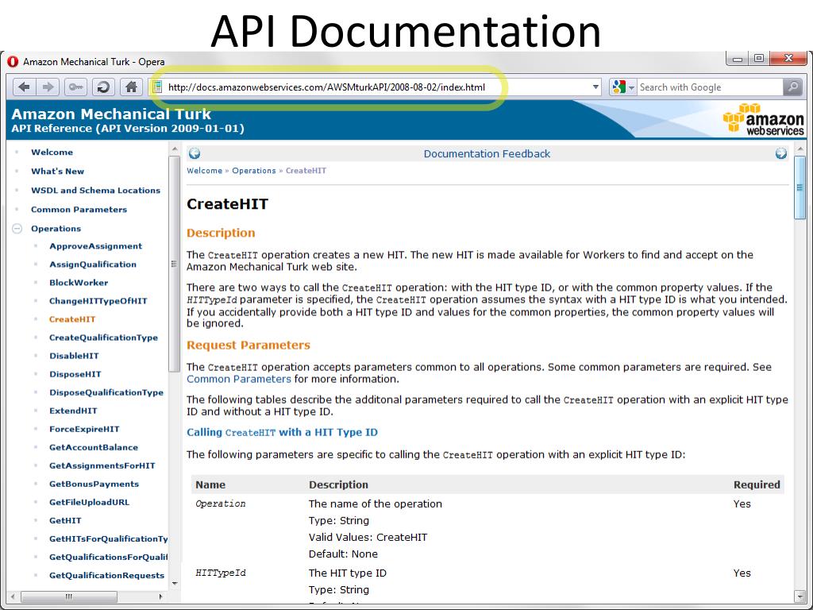Open the ApproveAssignment operation

click(95, 246)
